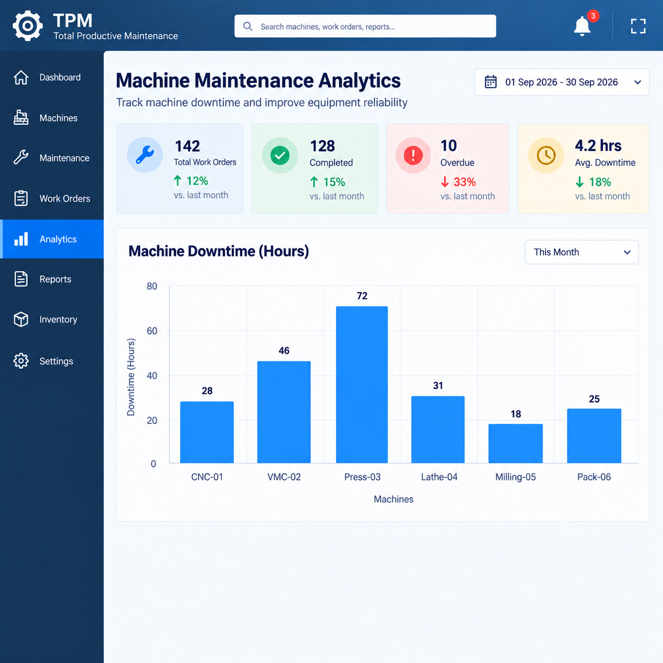Click the Machine Downtime (Hours) chart title
This screenshot has width=663, height=663.
pos(218,251)
